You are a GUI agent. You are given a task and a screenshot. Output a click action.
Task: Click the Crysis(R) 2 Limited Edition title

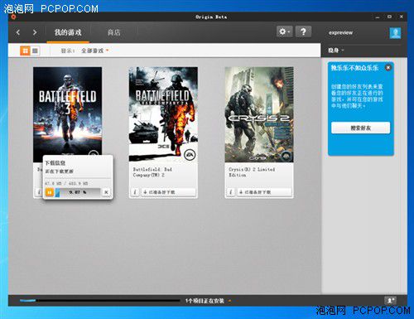click(x=252, y=172)
